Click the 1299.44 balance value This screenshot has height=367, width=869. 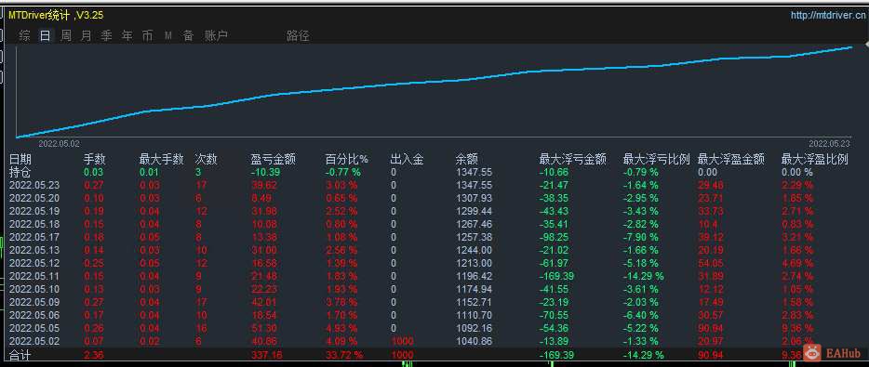[x=474, y=211]
